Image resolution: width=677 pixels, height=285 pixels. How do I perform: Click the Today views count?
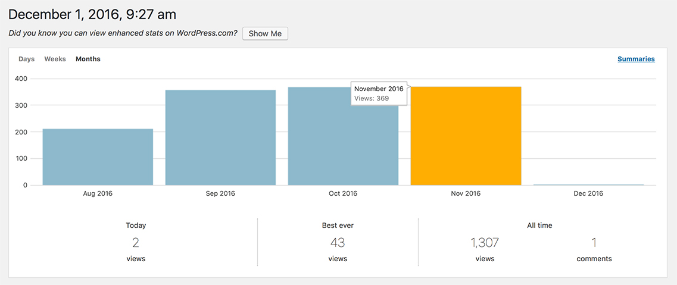[136, 242]
